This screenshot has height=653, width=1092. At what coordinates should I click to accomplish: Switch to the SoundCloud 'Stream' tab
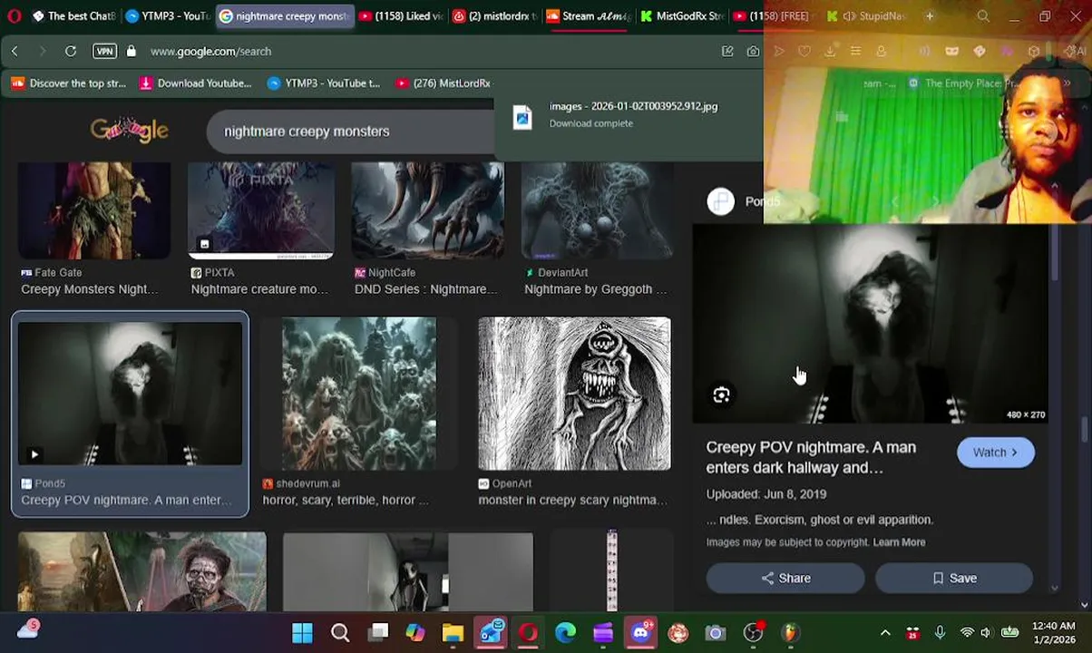[x=588, y=16]
